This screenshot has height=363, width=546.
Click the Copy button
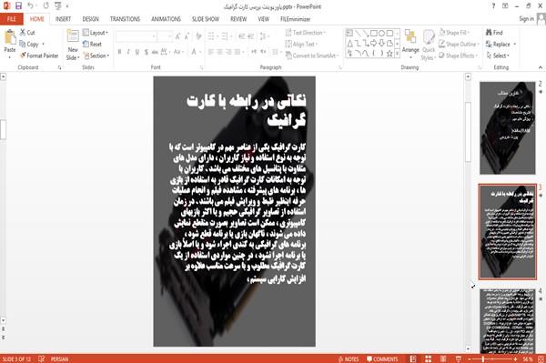[x=29, y=45]
